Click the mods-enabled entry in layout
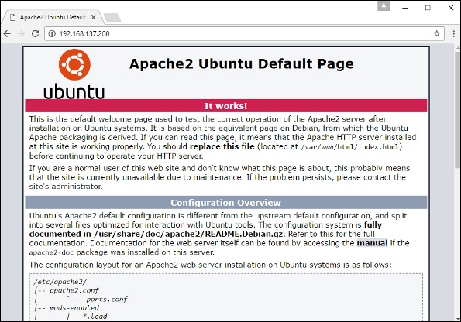 [x=74, y=308]
